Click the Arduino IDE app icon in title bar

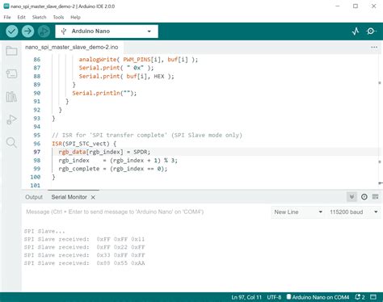coord(6,6)
